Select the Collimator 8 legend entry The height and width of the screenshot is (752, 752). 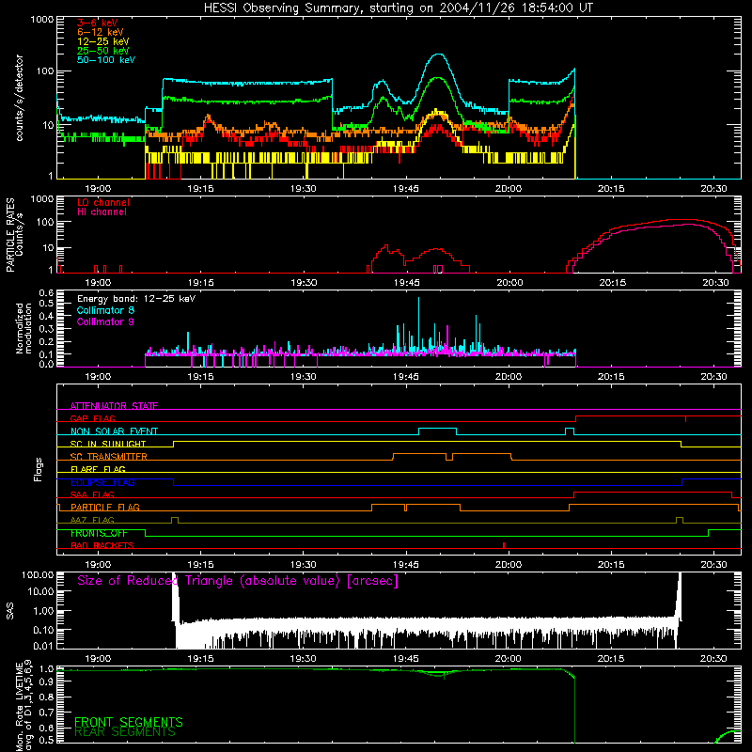click(105, 310)
